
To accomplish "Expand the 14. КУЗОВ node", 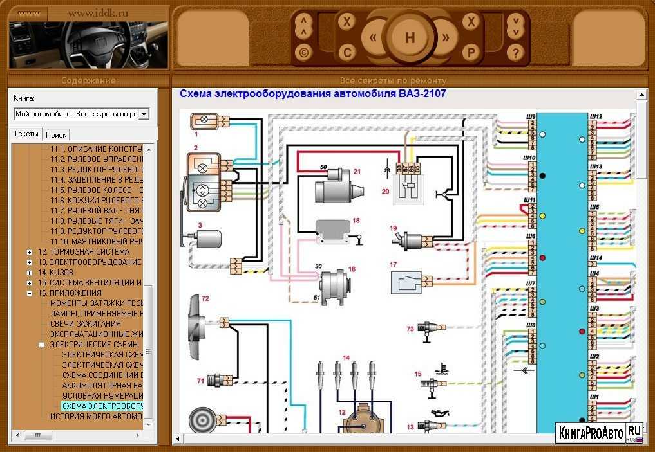I will tap(29, 273).
